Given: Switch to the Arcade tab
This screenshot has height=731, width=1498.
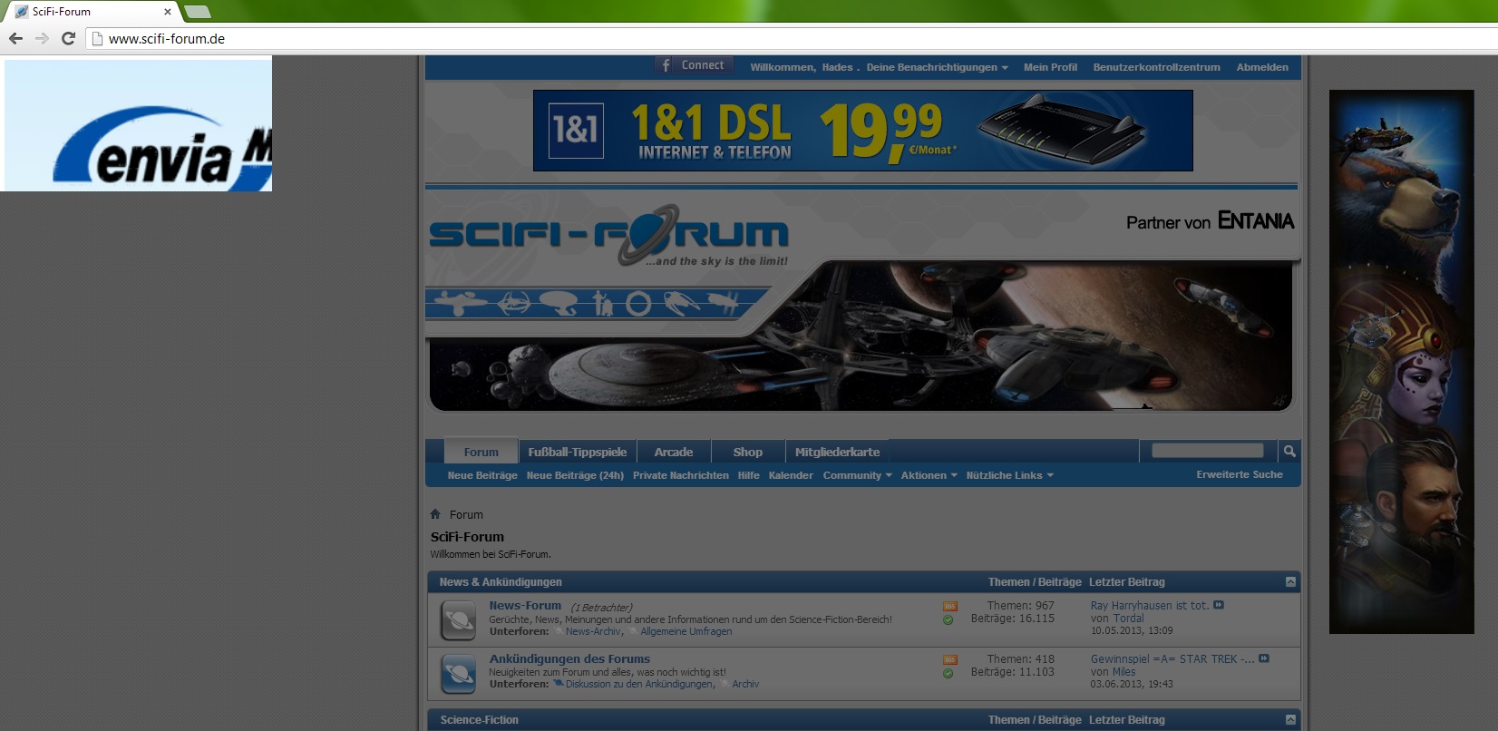Looking at the screenshot, I should (673, 452).
